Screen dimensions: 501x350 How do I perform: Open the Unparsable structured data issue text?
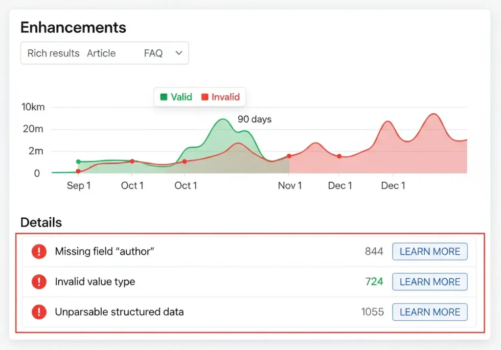[x=119, y=312]
